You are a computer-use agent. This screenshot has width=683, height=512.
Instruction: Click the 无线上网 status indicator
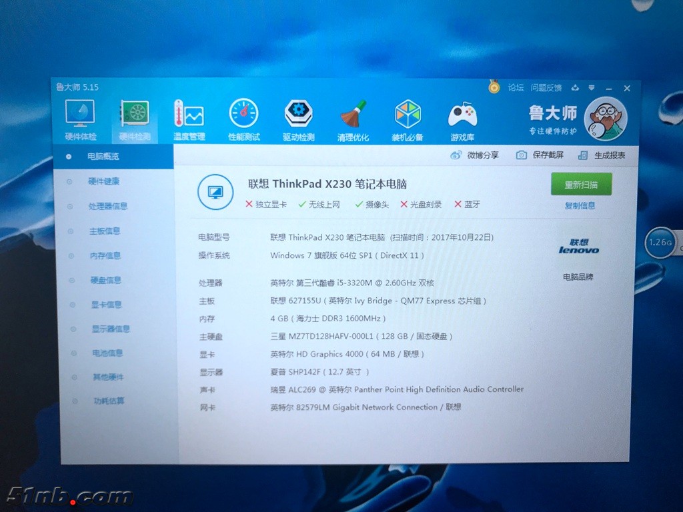[x=319, y=204]
